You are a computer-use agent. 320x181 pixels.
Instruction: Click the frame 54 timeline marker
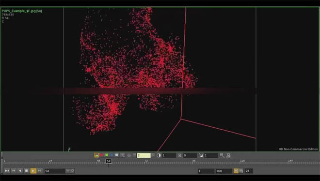coord(109,161)
